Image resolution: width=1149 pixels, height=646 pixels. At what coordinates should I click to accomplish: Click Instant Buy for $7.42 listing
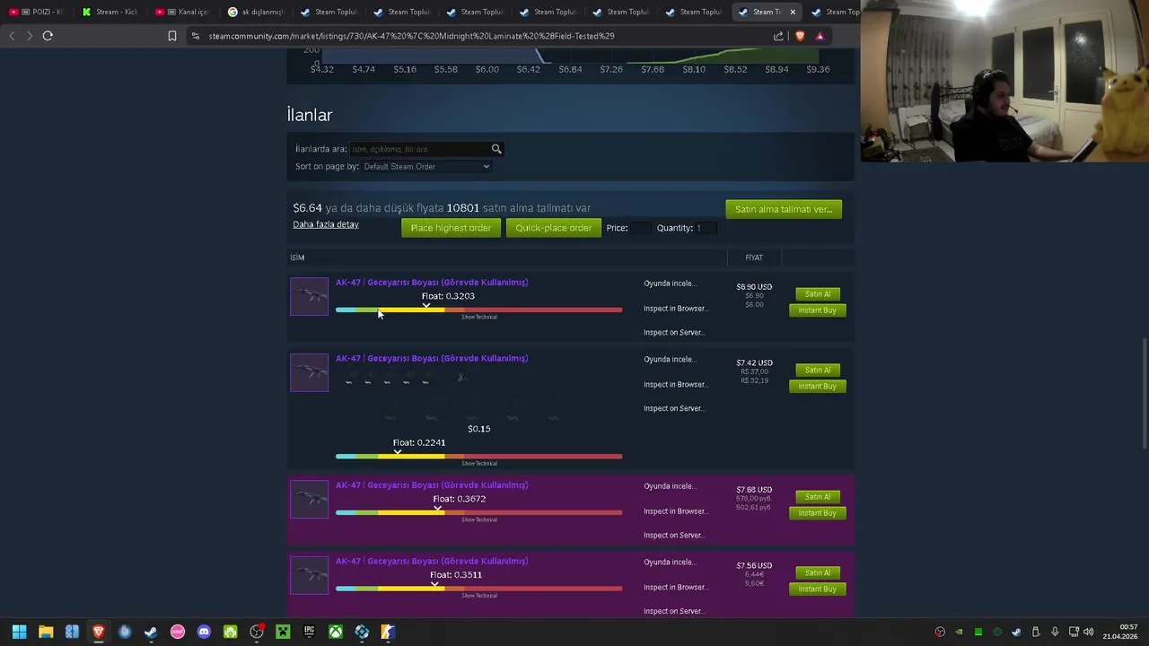pos(818,387)
